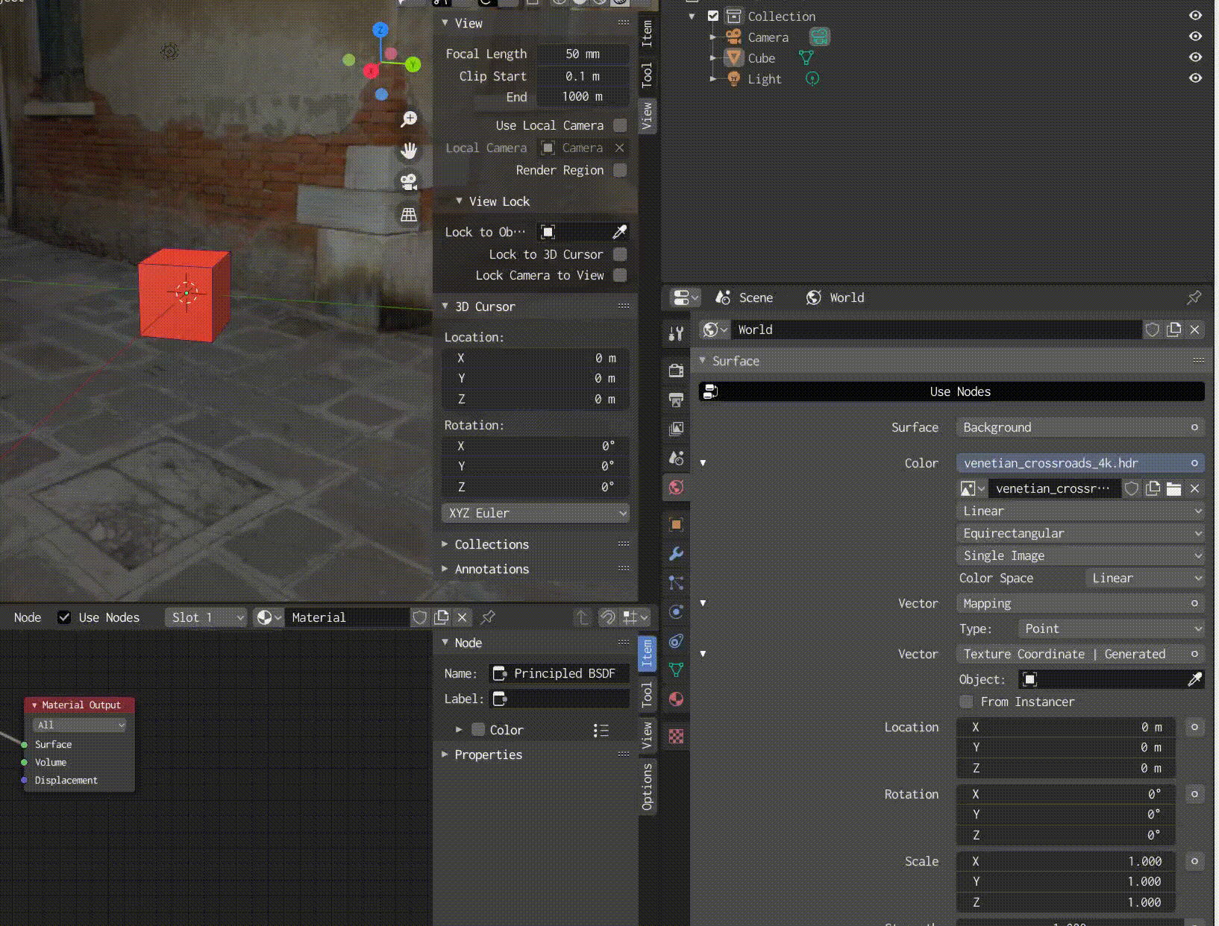Screen dimensions: 1219x926
Task: Switch to the Modifier properties (wrench) tab
Action: coord(676,553)
